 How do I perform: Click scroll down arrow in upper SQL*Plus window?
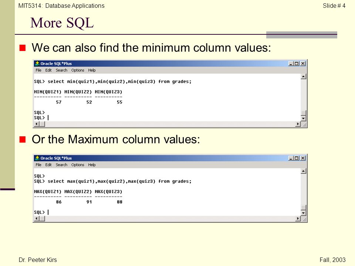pyautogui.click(x=303, y=118)
